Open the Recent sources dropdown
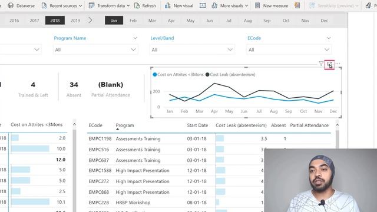377x212 pixels. [61, 5]
